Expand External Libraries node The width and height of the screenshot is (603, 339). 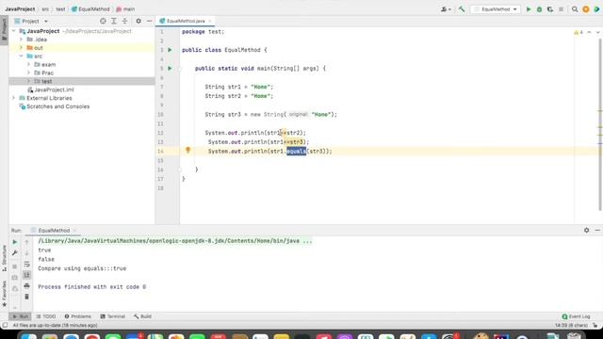coord(13,98)
